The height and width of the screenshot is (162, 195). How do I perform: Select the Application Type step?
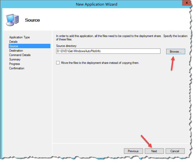[x=19, y=37]
